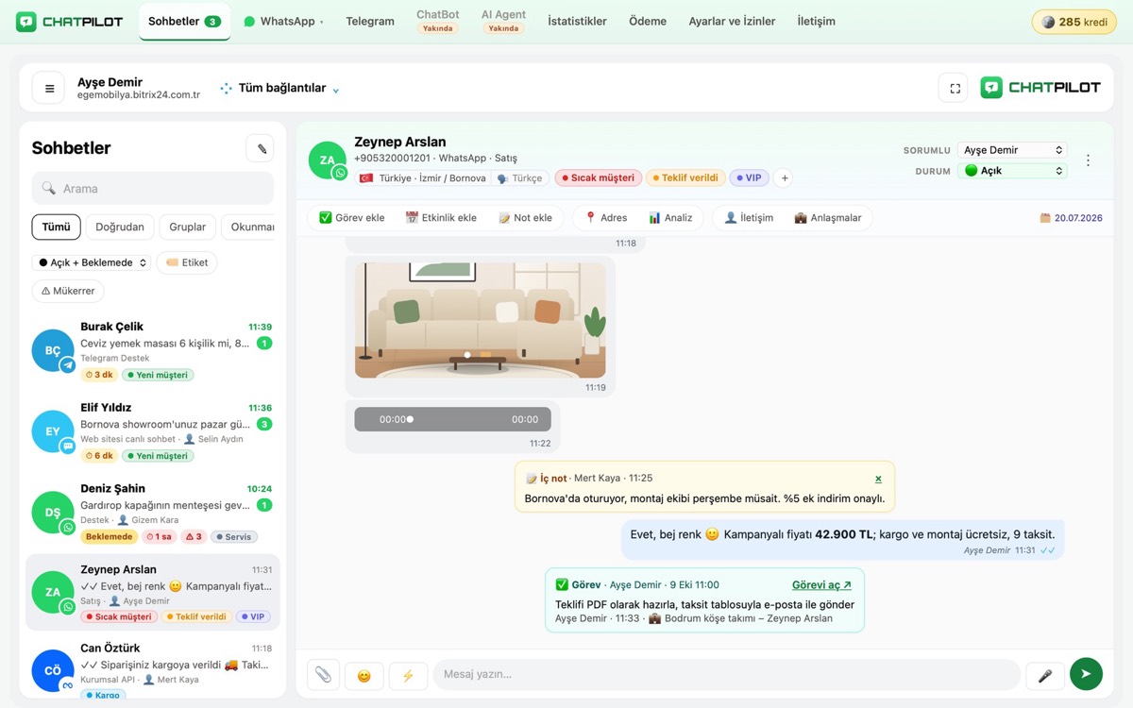Toggle the Mükerrer duplicate filter
This screenshot has height=708, width=1133.
68,291
